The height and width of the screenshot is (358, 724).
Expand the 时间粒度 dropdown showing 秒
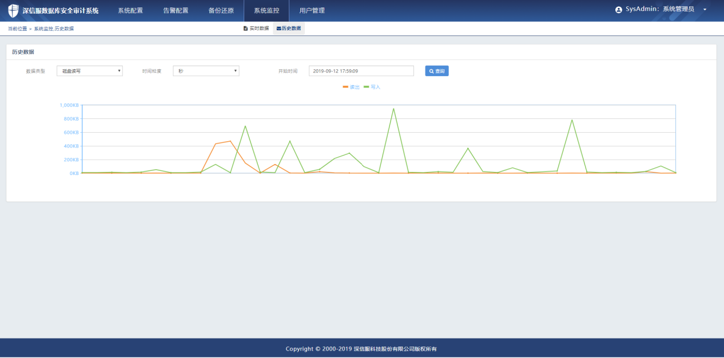point(206,71)
